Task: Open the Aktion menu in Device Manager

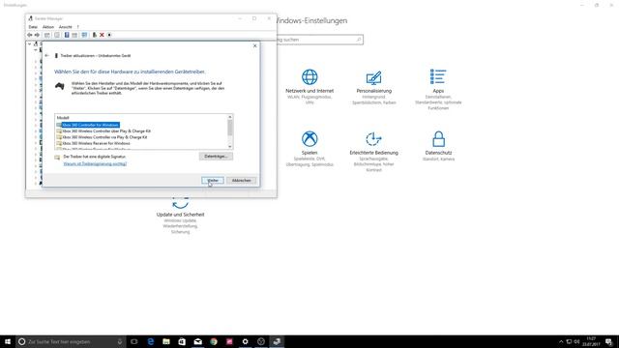Action: pos(48,27)
